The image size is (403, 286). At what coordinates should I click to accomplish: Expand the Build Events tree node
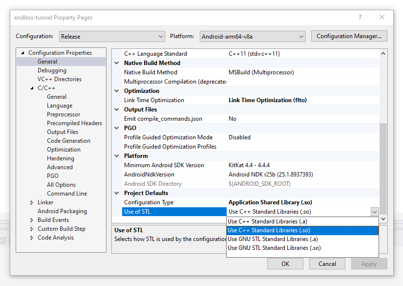pyautogui.click(x=32, y=220)
